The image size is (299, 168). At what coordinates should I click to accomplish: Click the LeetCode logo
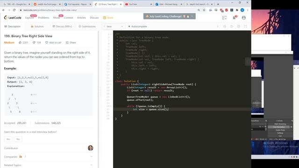click(x=13, y=18)
